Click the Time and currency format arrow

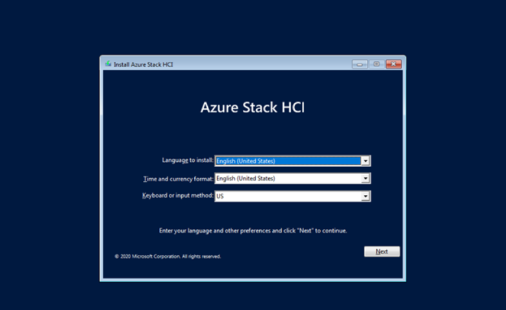coord(365,178)
